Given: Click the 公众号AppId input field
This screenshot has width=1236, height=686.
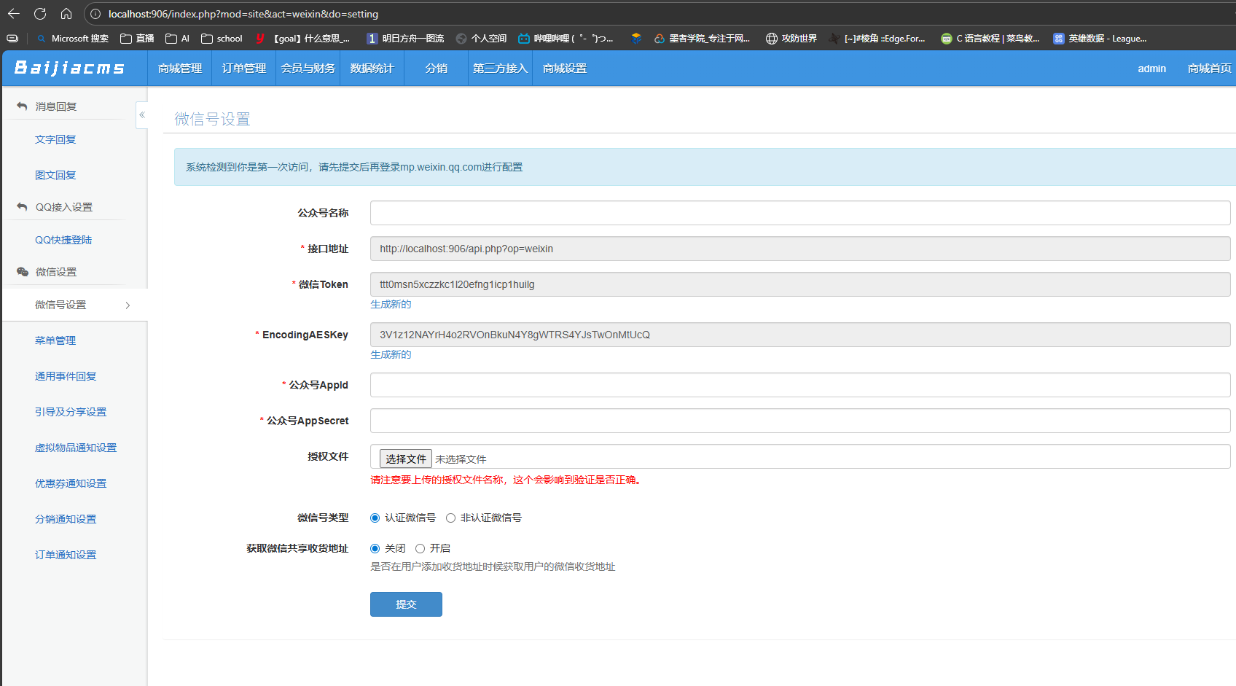Looking at the screenshot, I should pyautogui.click(x=799, y=385).
